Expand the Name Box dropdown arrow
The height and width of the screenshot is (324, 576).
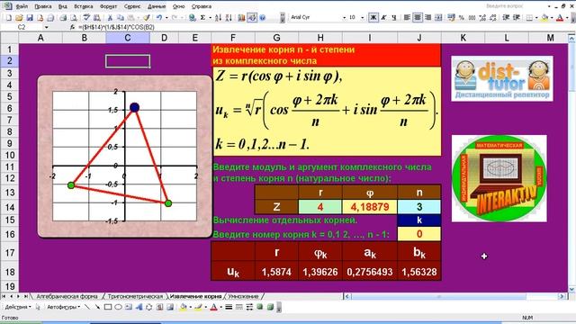point(46,27)
